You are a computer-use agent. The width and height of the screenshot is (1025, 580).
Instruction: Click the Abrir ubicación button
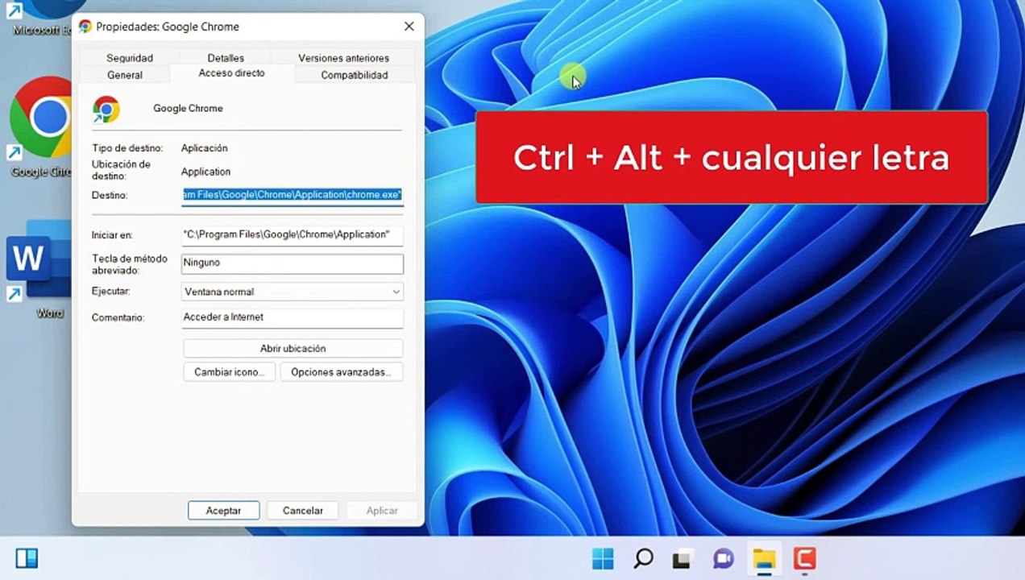[293, 349]
